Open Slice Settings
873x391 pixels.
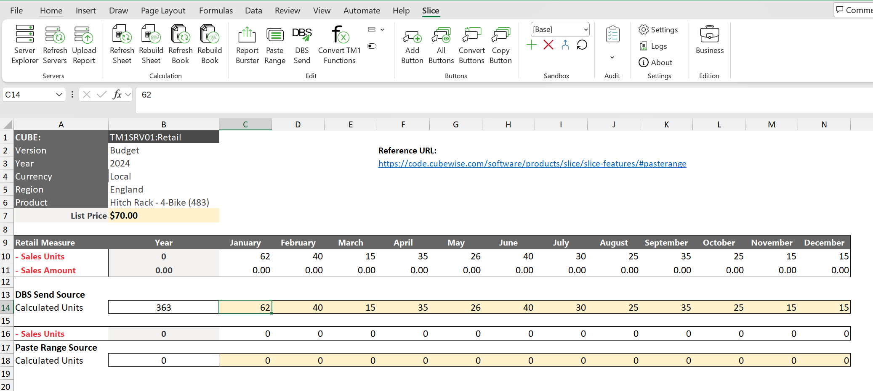[658, 29]
